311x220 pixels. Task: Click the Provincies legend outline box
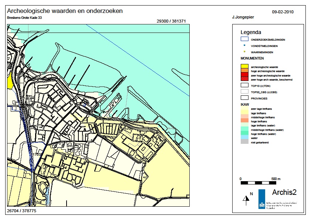(x=245, y=98)
